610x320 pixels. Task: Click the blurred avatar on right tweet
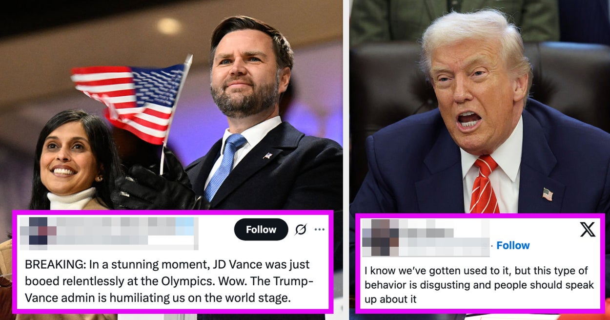[381, 237]
